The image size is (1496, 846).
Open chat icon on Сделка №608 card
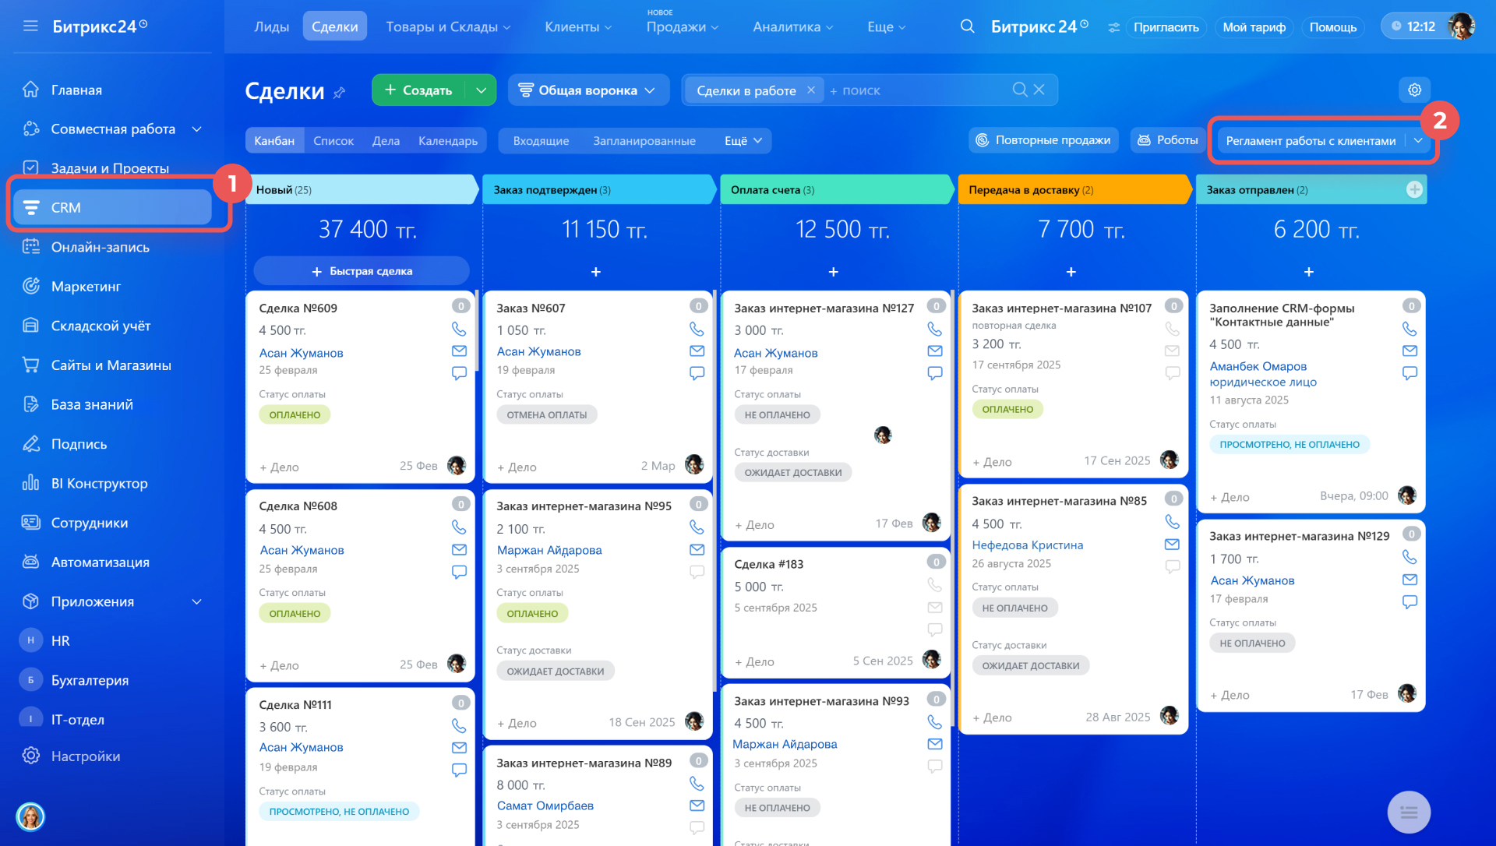[459, 571]
